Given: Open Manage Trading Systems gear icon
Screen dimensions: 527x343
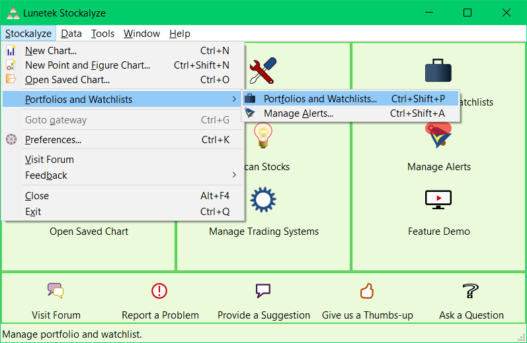Looking at the screenshot, I should click(x=263, y=199).
